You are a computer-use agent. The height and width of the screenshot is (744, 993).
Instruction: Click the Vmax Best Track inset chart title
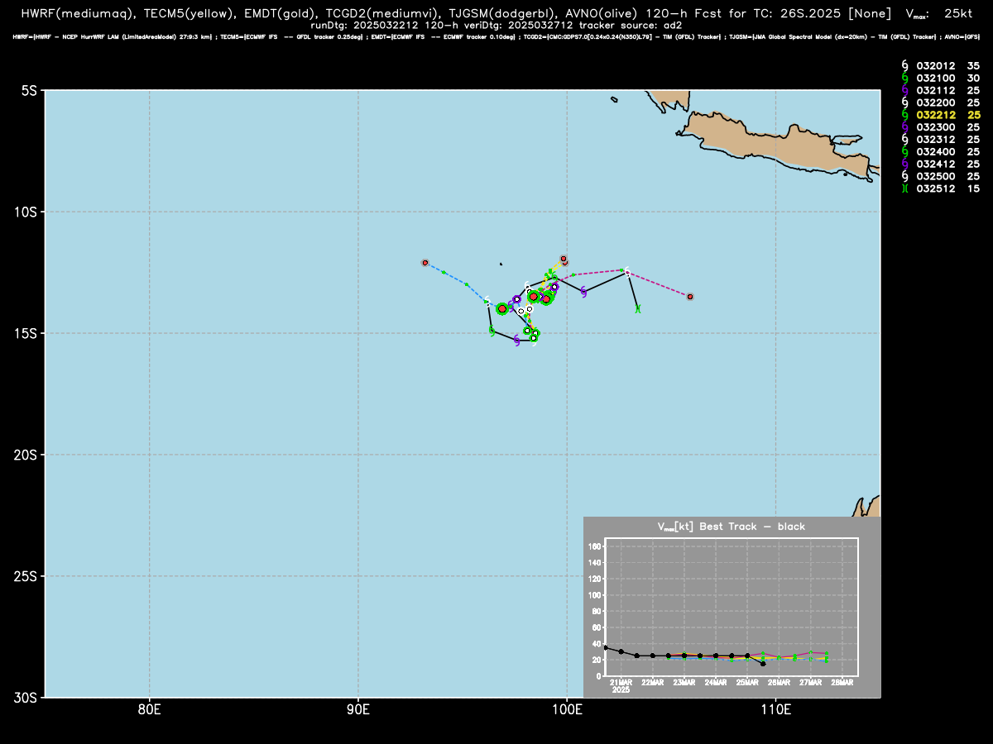tap(732, 527)
